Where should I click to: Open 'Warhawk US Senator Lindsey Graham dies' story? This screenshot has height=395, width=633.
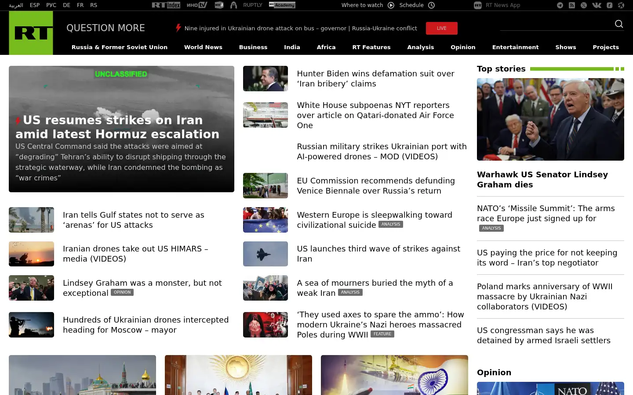point(542,180)
